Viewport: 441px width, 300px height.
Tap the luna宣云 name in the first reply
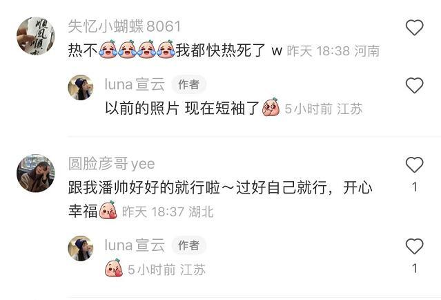click(x=135, y=84)
